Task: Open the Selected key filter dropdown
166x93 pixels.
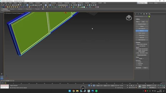Action: point(151,86)
